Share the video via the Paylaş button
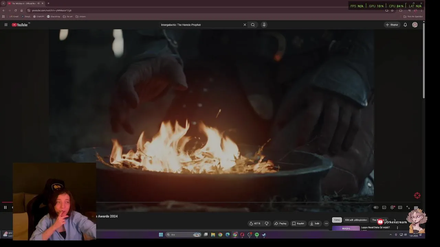 point(280,223)
